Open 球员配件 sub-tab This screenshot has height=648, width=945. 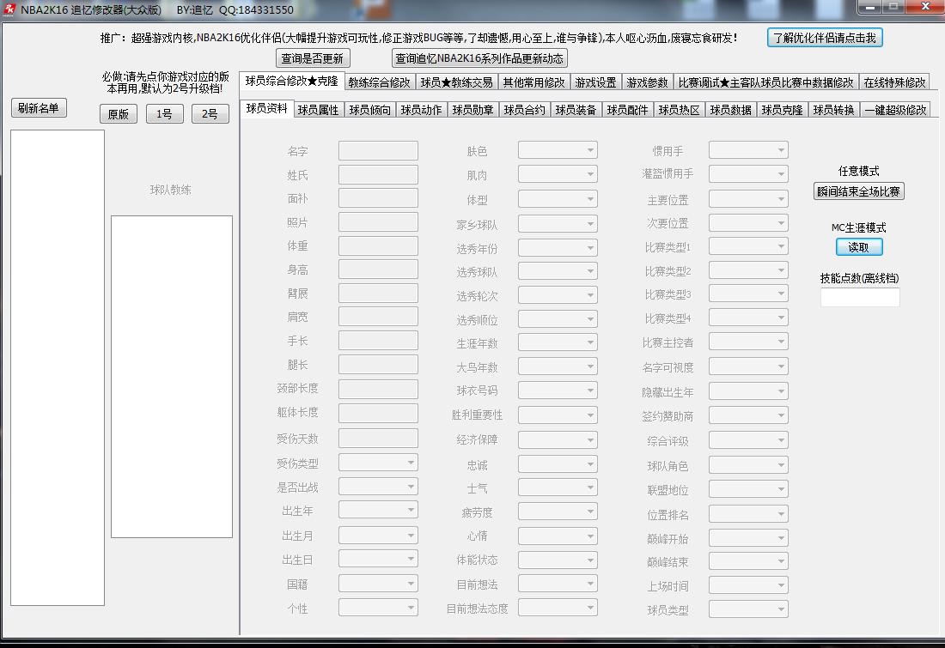tap(627, 110)
